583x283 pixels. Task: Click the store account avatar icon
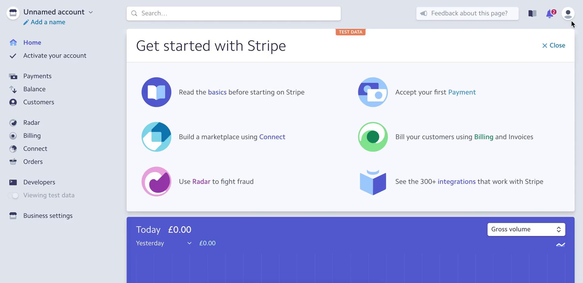tap(13, 13)
